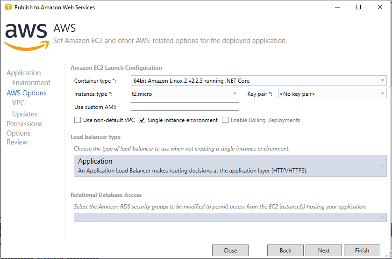Click the AWS logo icon
The height and width of the screenshot is (259, 392).
point(26,35)
